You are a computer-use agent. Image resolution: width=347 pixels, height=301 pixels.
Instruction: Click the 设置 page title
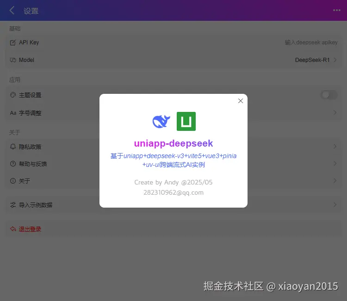31,11
